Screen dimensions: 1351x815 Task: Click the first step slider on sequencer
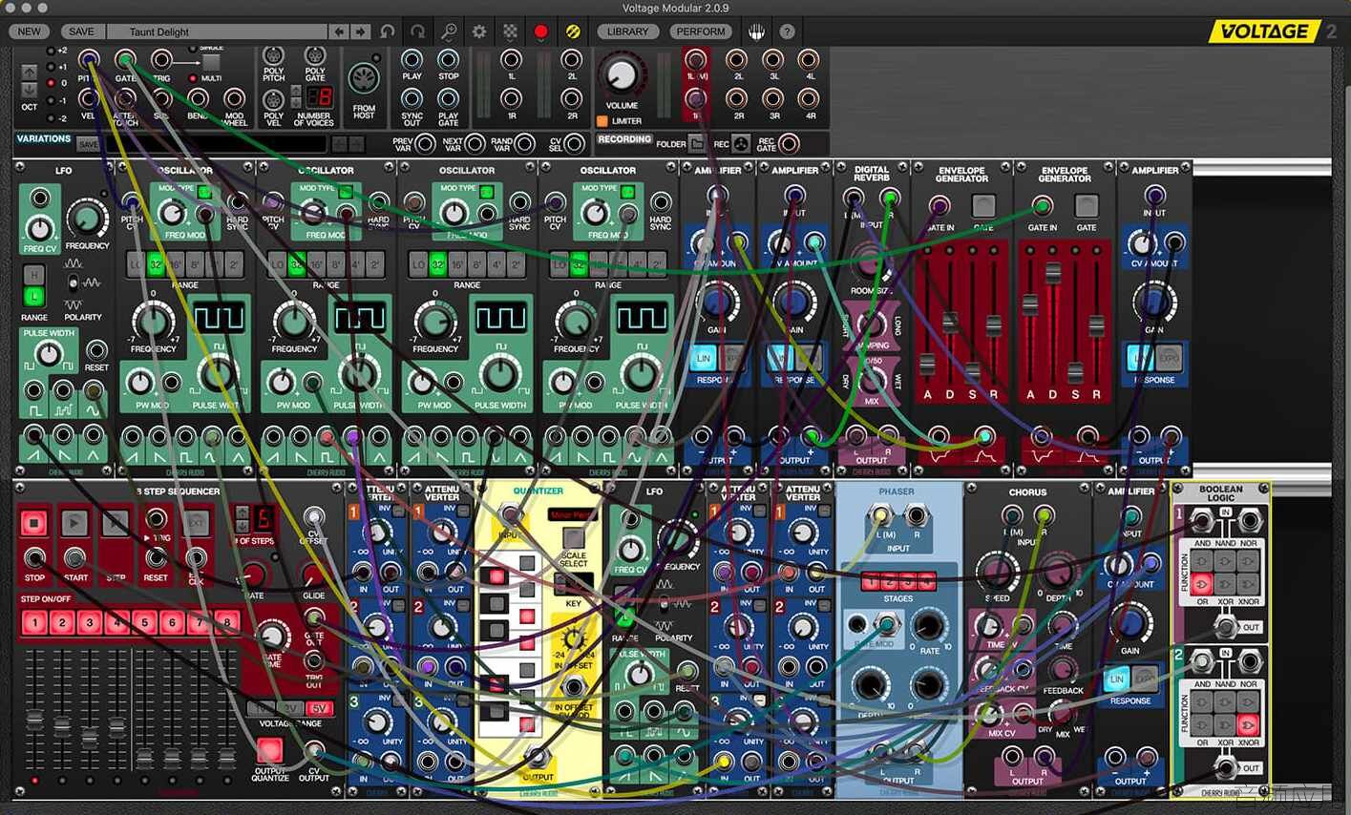coord(34,719)
